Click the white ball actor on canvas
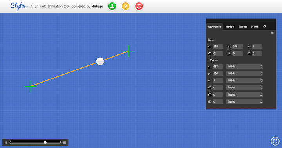 (x=100, y=61)
